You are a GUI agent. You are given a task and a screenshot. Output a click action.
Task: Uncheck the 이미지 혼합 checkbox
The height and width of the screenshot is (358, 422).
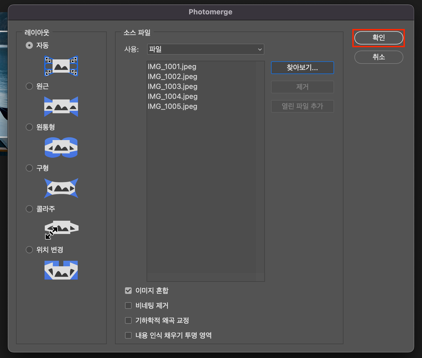tap(128, 291)
